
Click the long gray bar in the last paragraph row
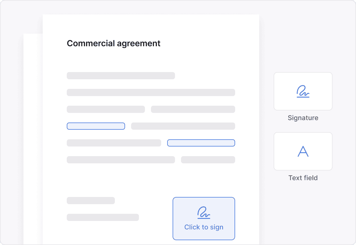[x=121, y=160]
